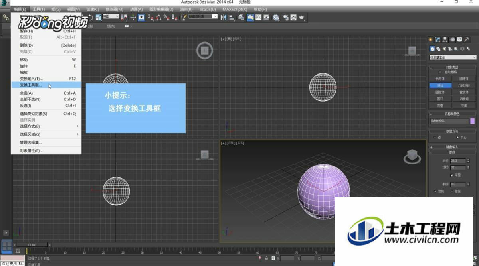
Task: Select the 切除 radio button
Action: 435,191
